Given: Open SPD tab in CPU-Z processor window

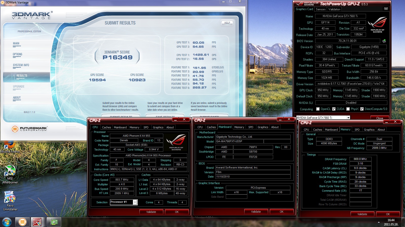Looking at the screenshot, I should [146, 127].
